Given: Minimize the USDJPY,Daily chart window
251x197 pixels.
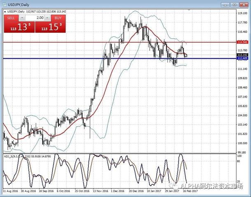Looking at the screenshot, I should 225,5.
